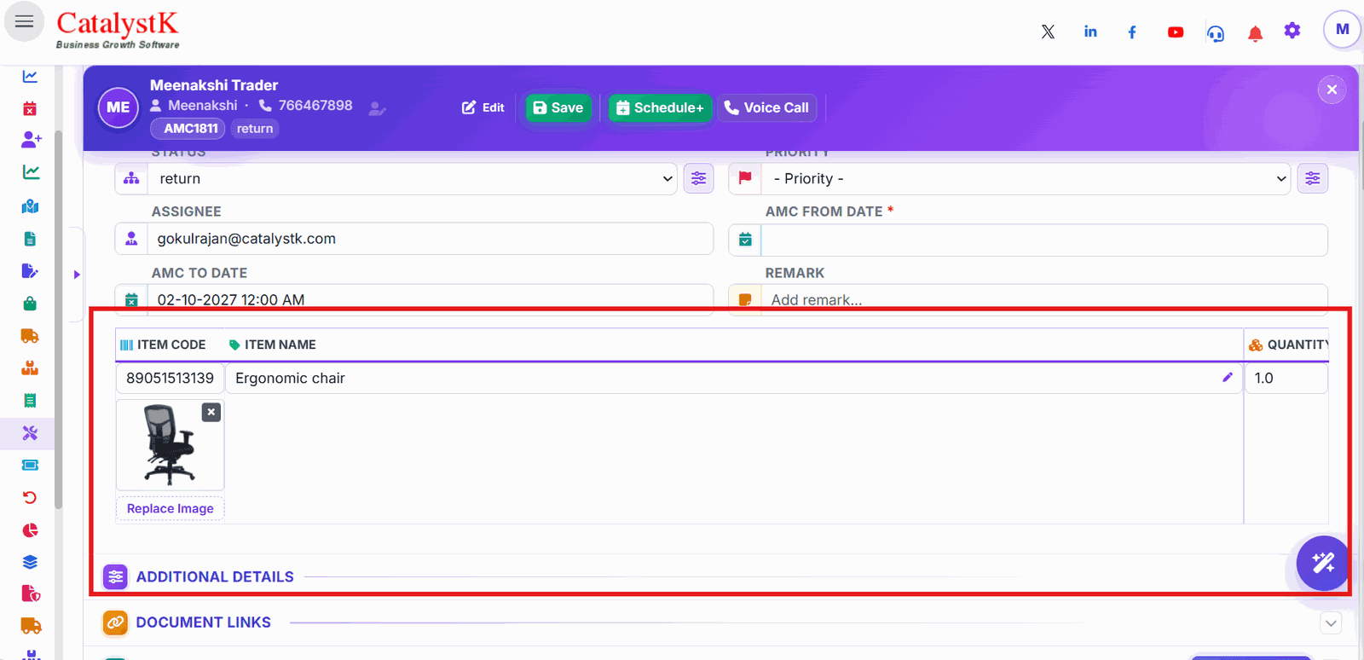
Task: Click the green Save button
Action: [558, 107]
